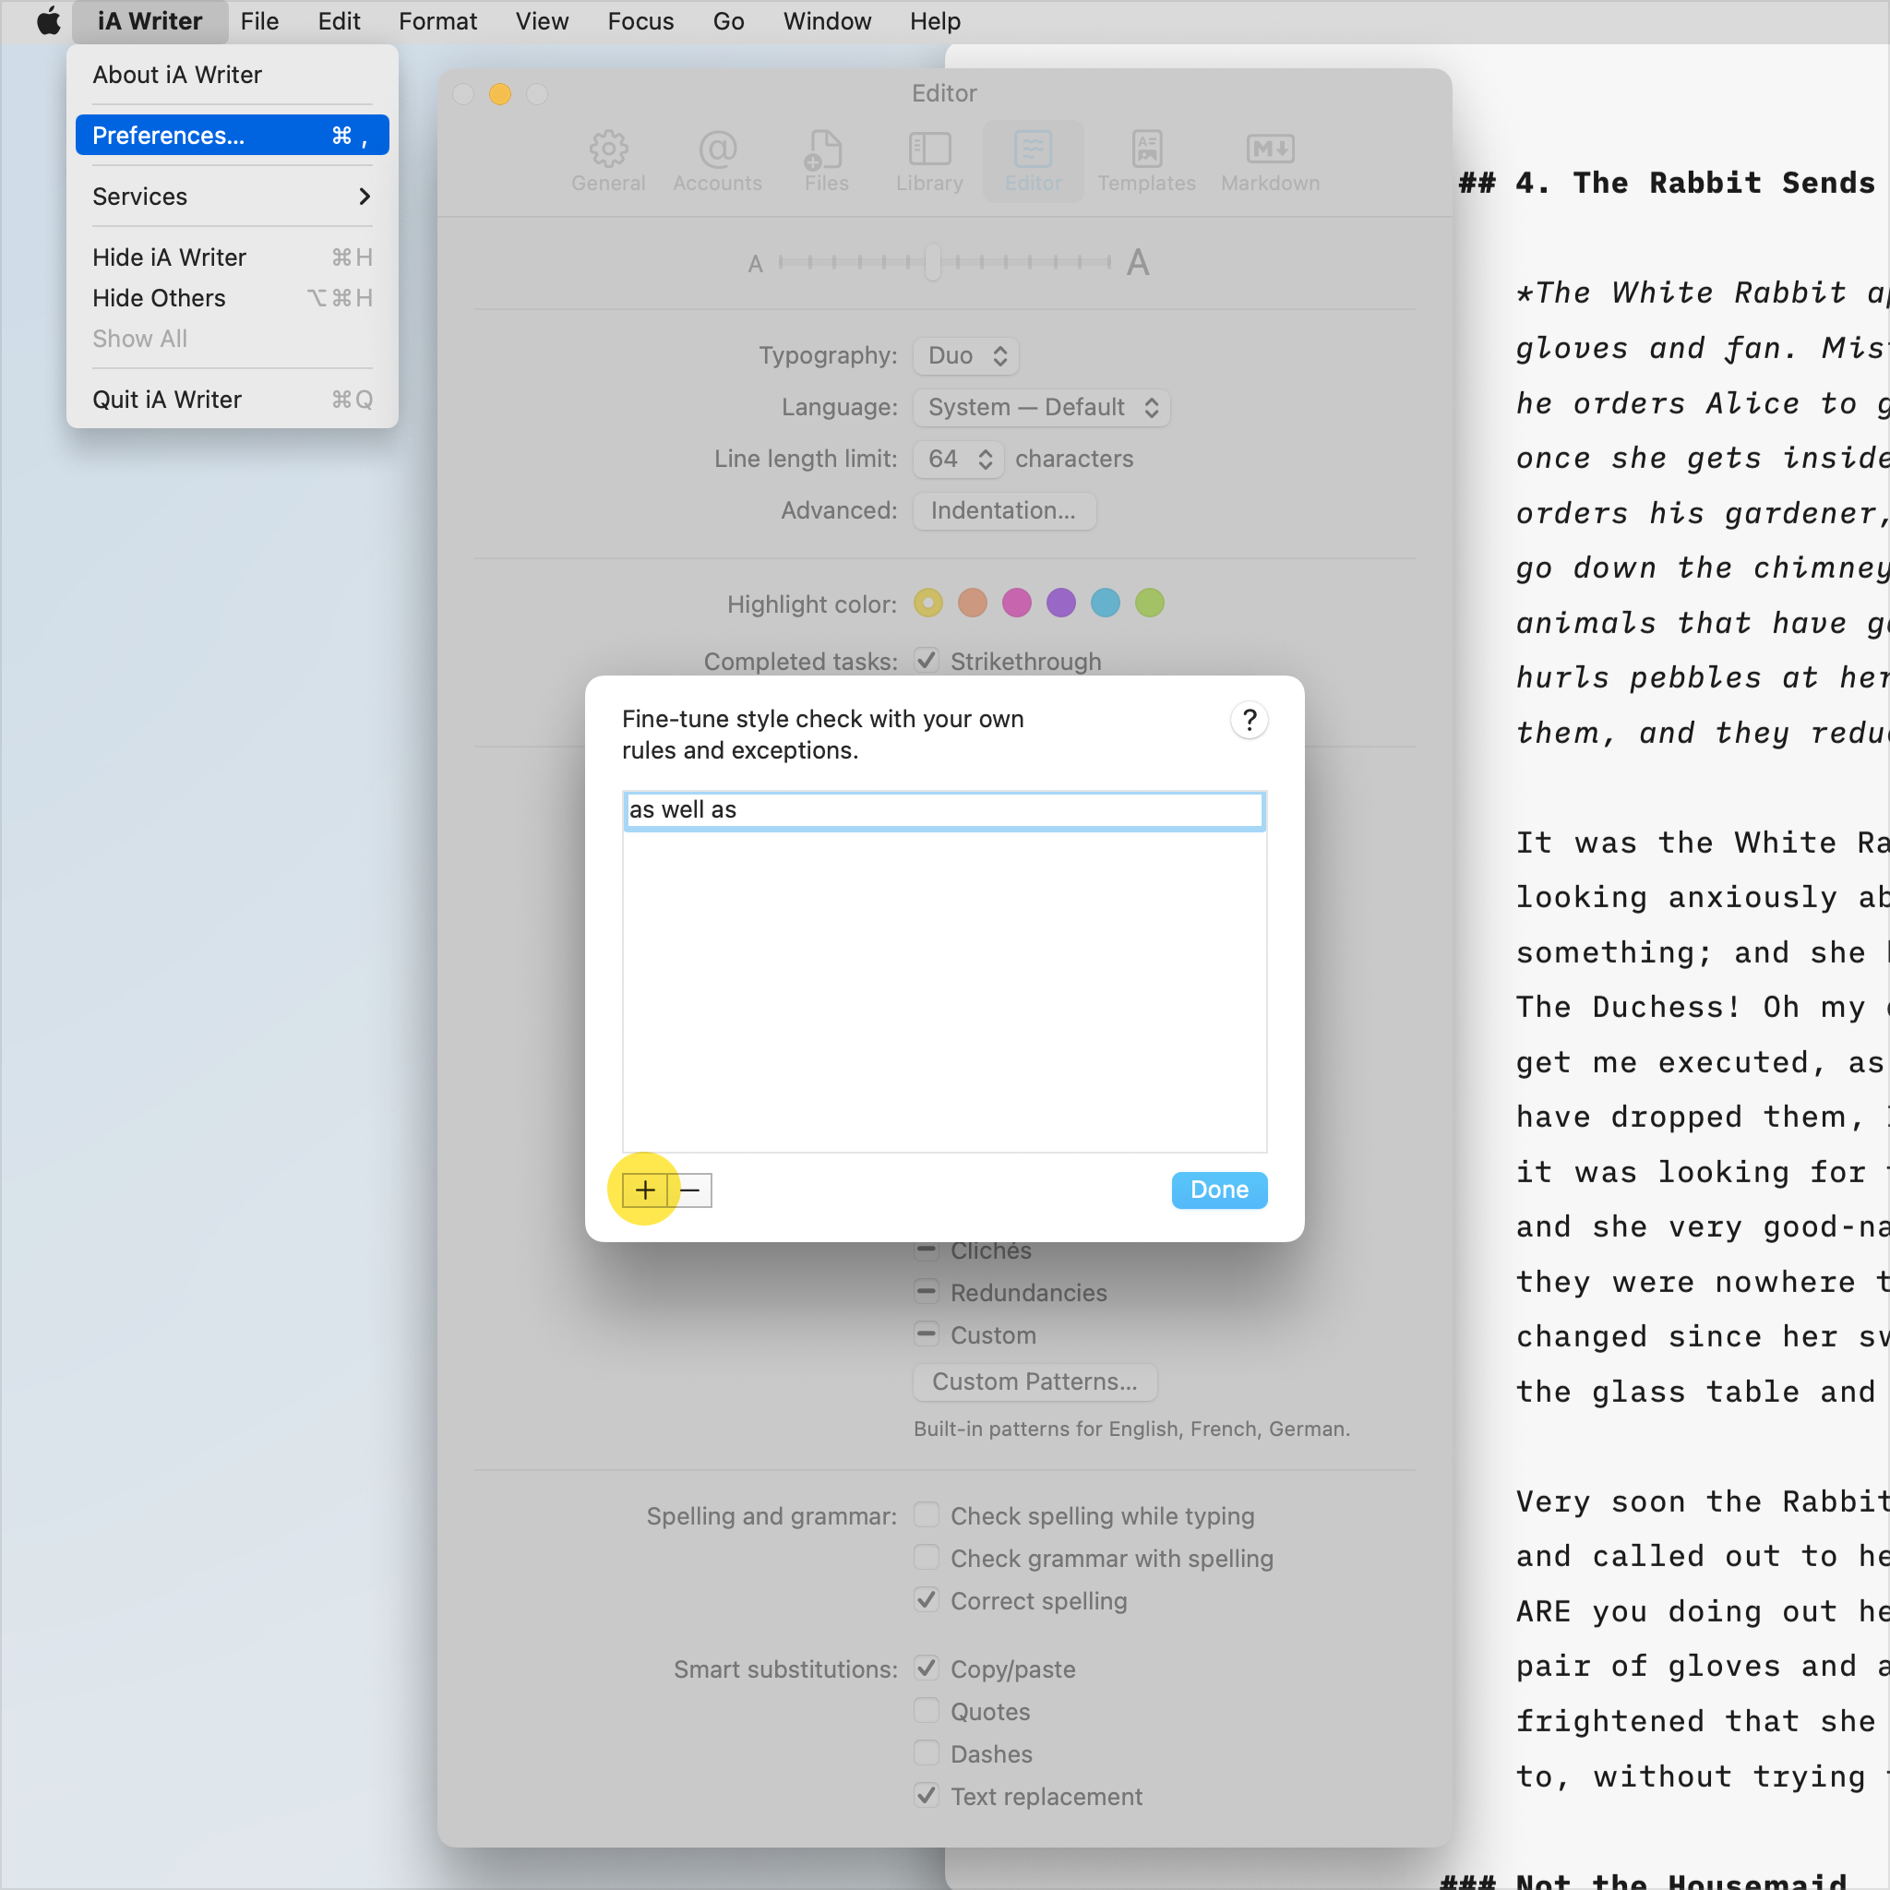1890x1890 pixels.
Task: Open the Format menu
Action: (437, 21)
